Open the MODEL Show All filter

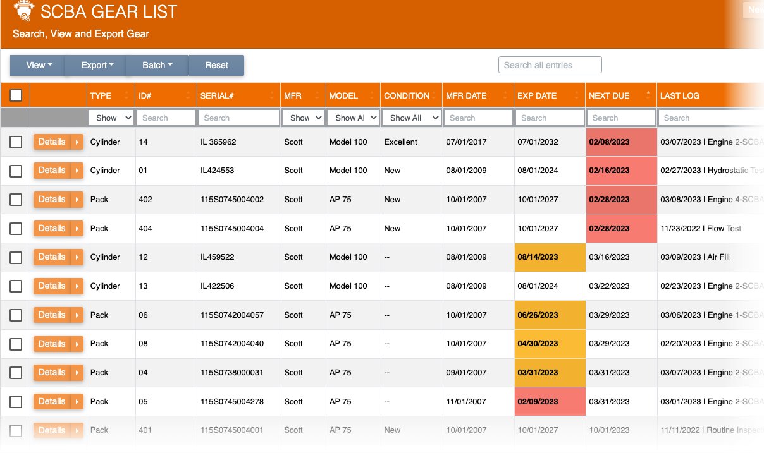click(353, 118)
